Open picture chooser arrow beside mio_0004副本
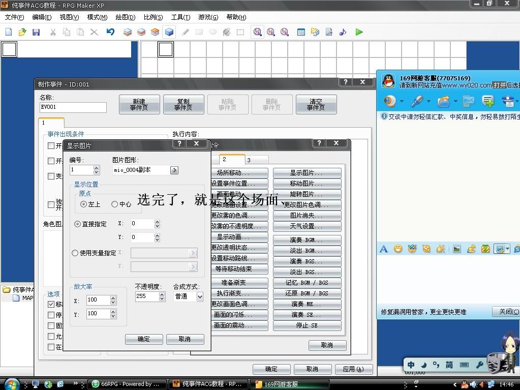This screenshot has width=520, height=390. point(174,170)
